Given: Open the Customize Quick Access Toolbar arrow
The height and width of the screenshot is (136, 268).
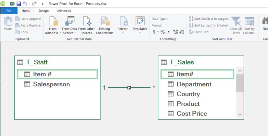Looking at the screenshot, I should tap(43, 4).
